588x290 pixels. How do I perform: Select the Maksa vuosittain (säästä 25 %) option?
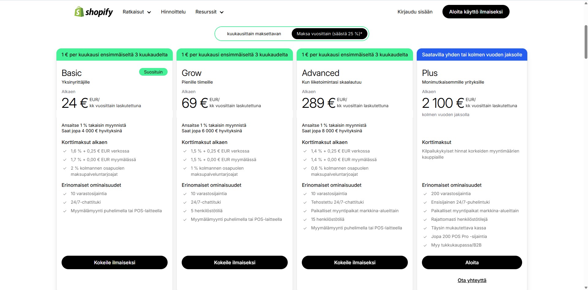coord(329,34)
